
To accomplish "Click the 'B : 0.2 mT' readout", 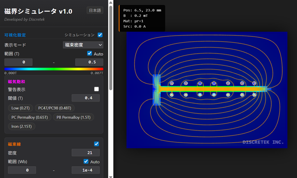I will click(x=136, y=16).
